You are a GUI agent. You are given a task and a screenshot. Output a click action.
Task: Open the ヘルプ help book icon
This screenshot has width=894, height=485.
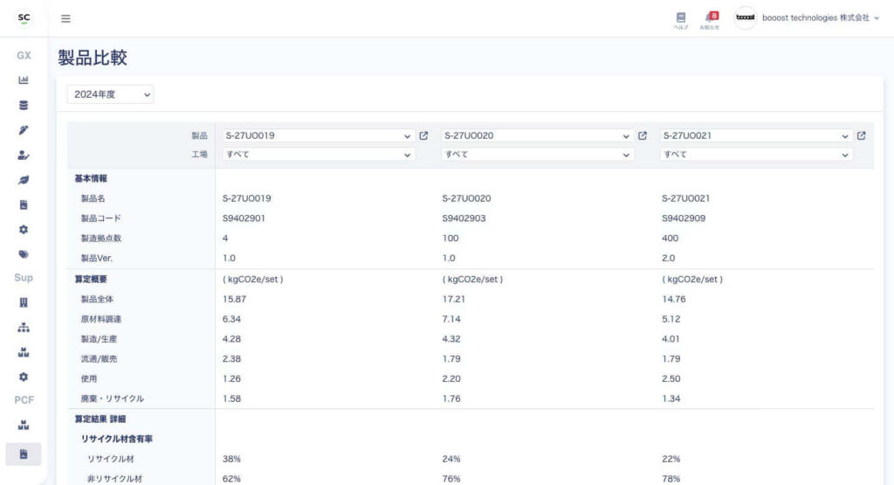click(x=681, y=18)
